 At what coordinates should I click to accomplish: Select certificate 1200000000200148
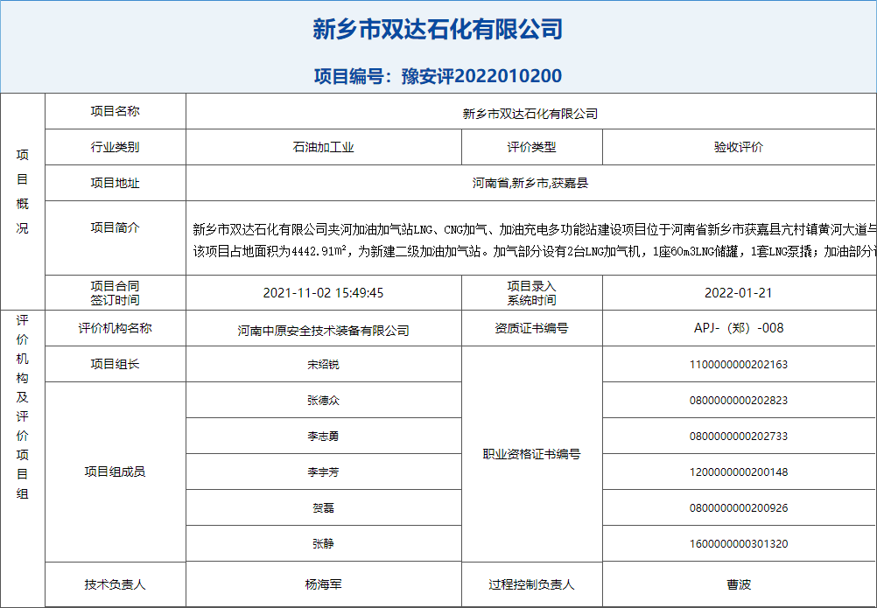[x=739, y=472]
